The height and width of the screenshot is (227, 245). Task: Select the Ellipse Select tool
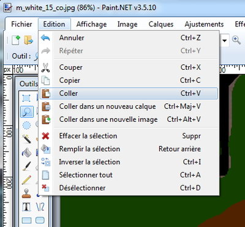click(x=26, y=125)
